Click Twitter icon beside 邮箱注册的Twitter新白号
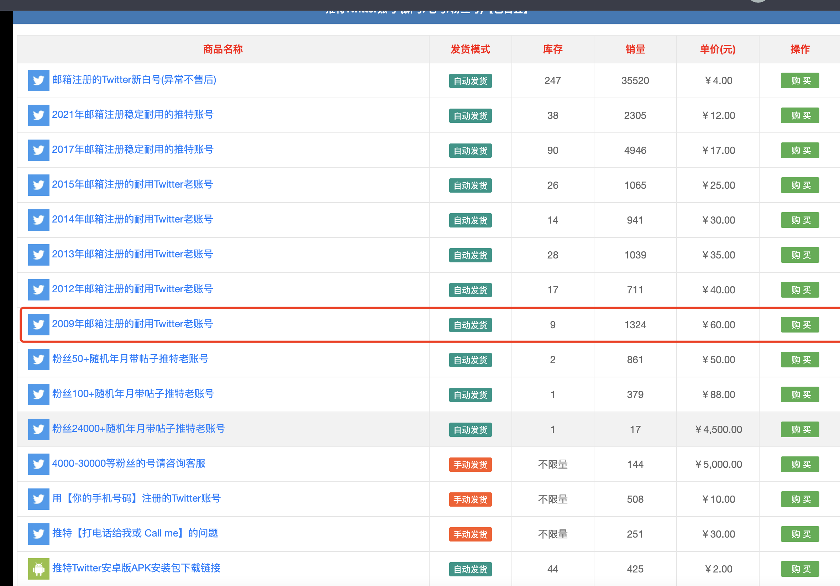Image resolution: width=840 pixels, height=586 pixels. click(x=38, y=80)
